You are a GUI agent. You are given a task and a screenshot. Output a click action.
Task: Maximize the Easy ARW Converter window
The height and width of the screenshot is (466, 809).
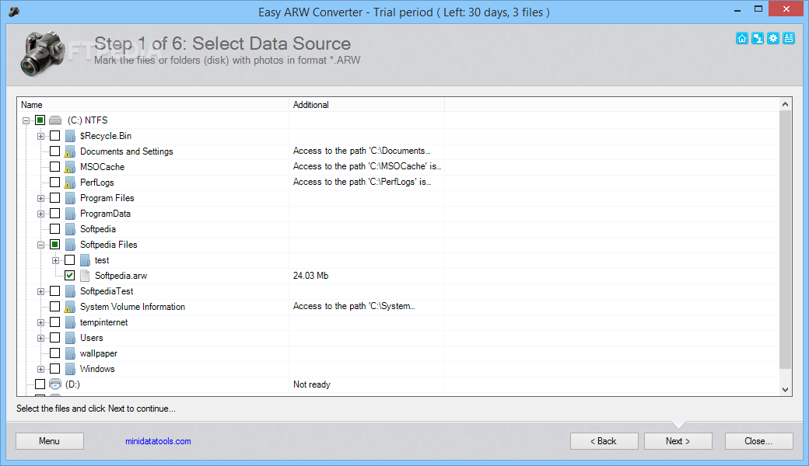pos(758,9)
